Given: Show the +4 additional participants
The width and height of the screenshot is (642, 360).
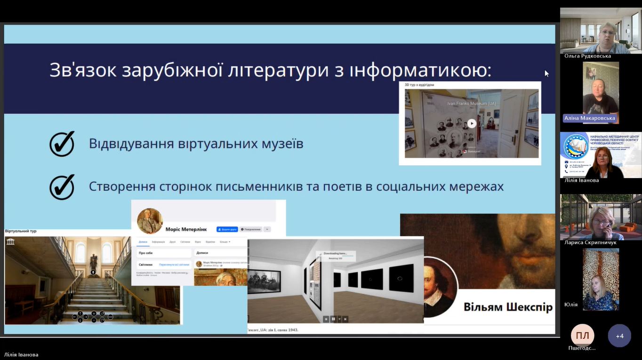Looking at the screenshot, I should 619,336.
